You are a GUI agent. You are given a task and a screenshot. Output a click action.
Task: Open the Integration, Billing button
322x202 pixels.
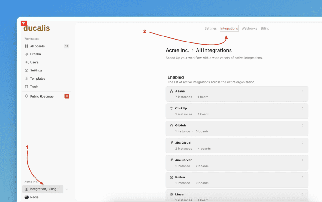click(43, 189)
